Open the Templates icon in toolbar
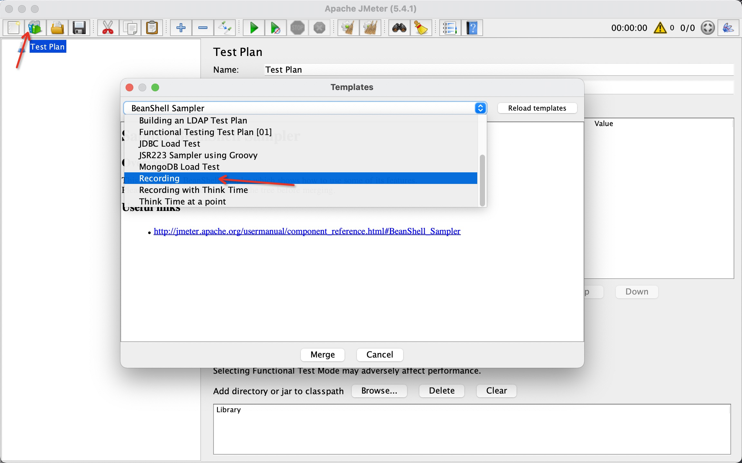The height and width of the screenshot is (463, 742). coord(35,28)
